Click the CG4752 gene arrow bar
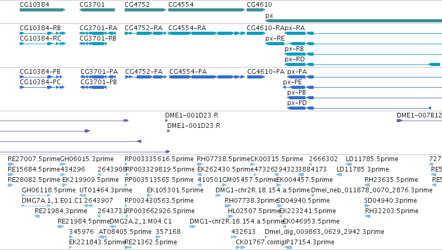The height and width of the screenshot is (250, 442). pos(145,10)
